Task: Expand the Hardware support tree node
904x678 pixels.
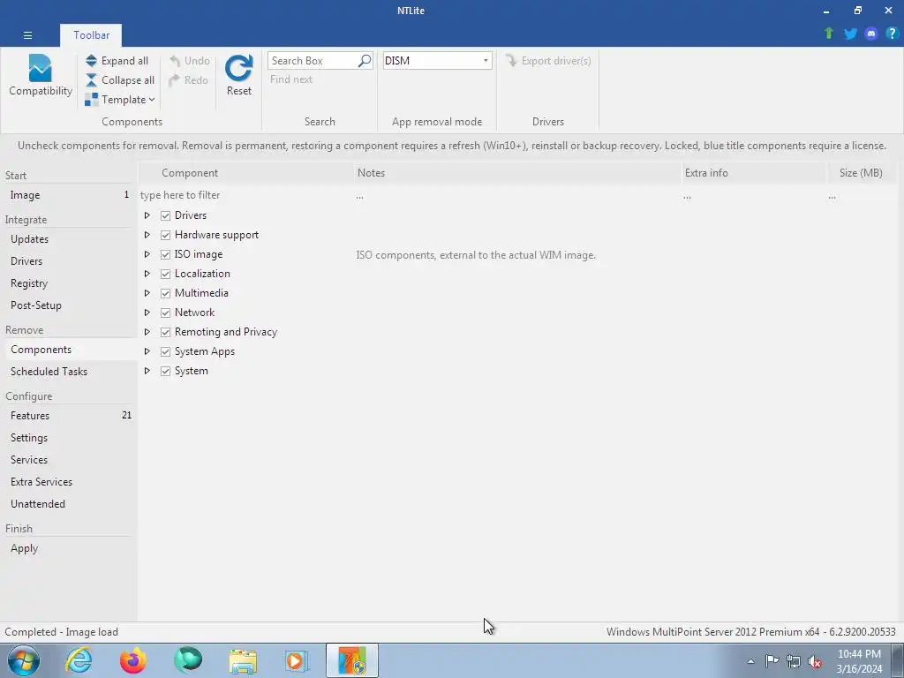Action: pos(147,235)
